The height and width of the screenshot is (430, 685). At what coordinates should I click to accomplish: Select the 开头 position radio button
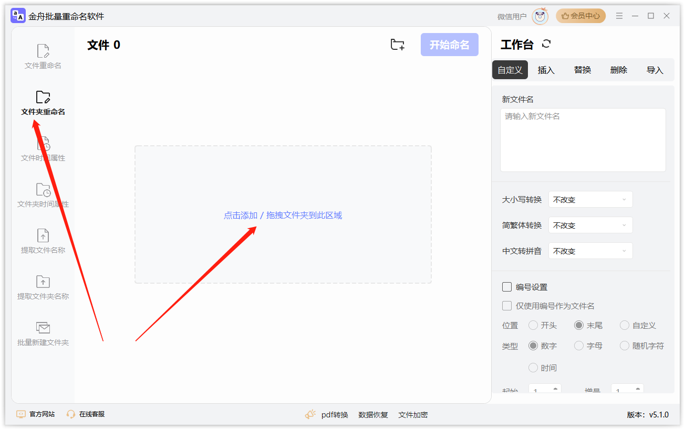532,325
